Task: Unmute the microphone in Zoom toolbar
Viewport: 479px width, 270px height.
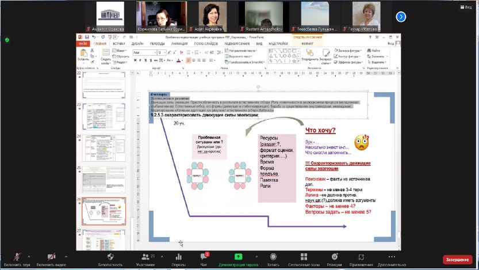Action: pyautogui.click(x=18, y=257)
